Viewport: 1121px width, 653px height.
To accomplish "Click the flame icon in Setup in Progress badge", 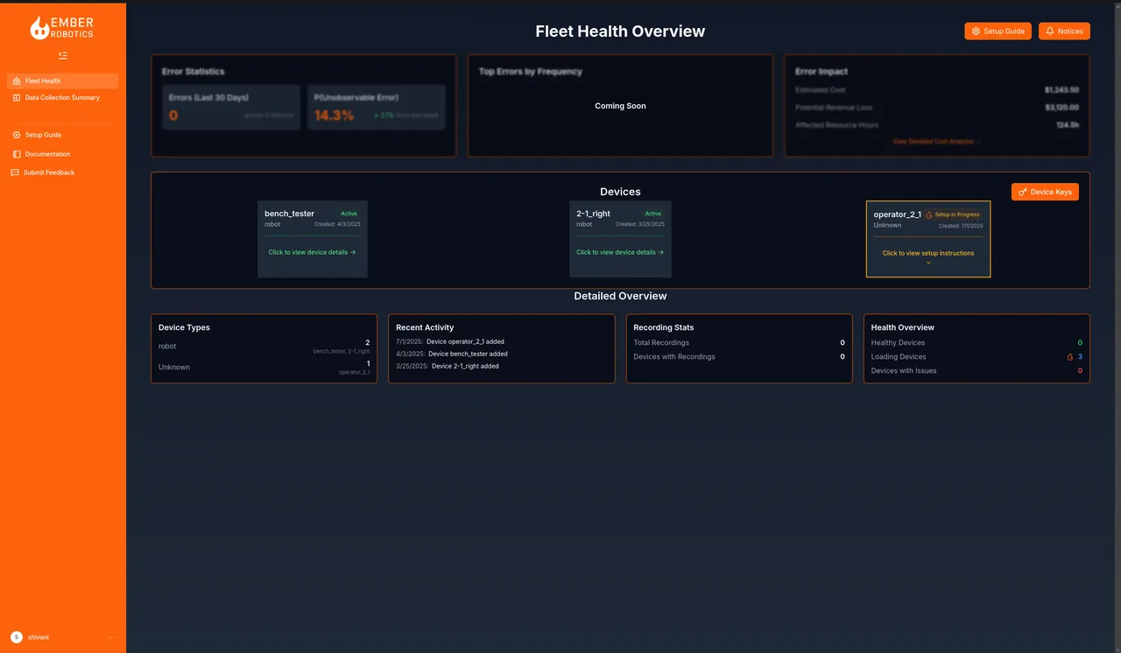I will point(929,214).
